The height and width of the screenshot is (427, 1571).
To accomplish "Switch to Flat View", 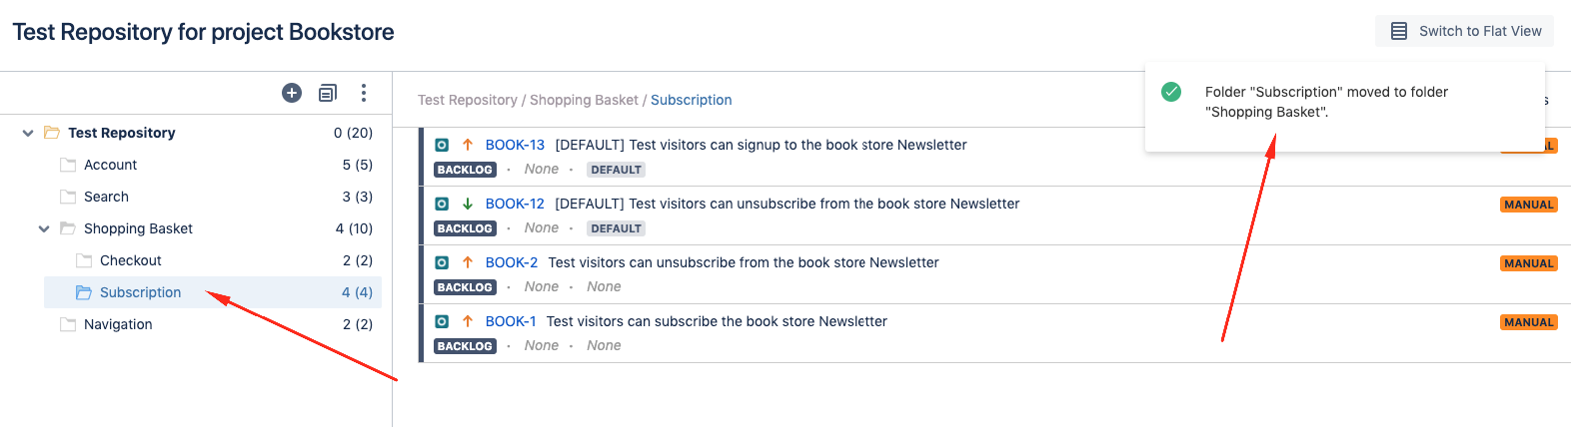I will click(x=1464, y=31).
